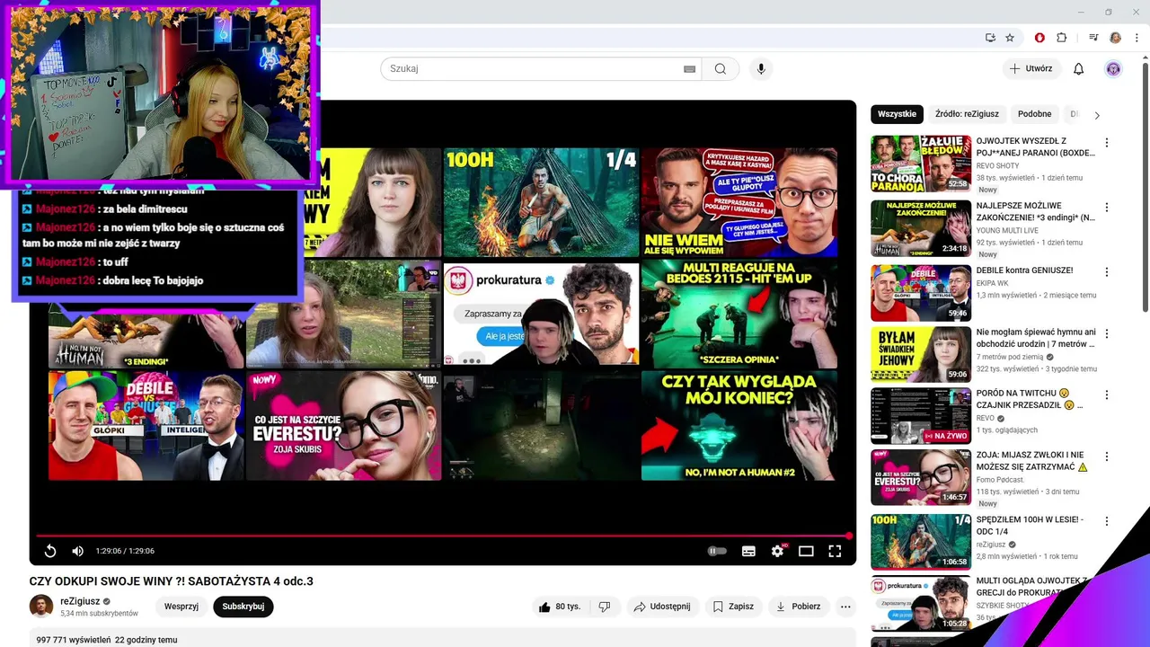This screenshot has height=647, width=1150.
Task: Open the Chrome three-dot menu
Action: [1137, 38]
